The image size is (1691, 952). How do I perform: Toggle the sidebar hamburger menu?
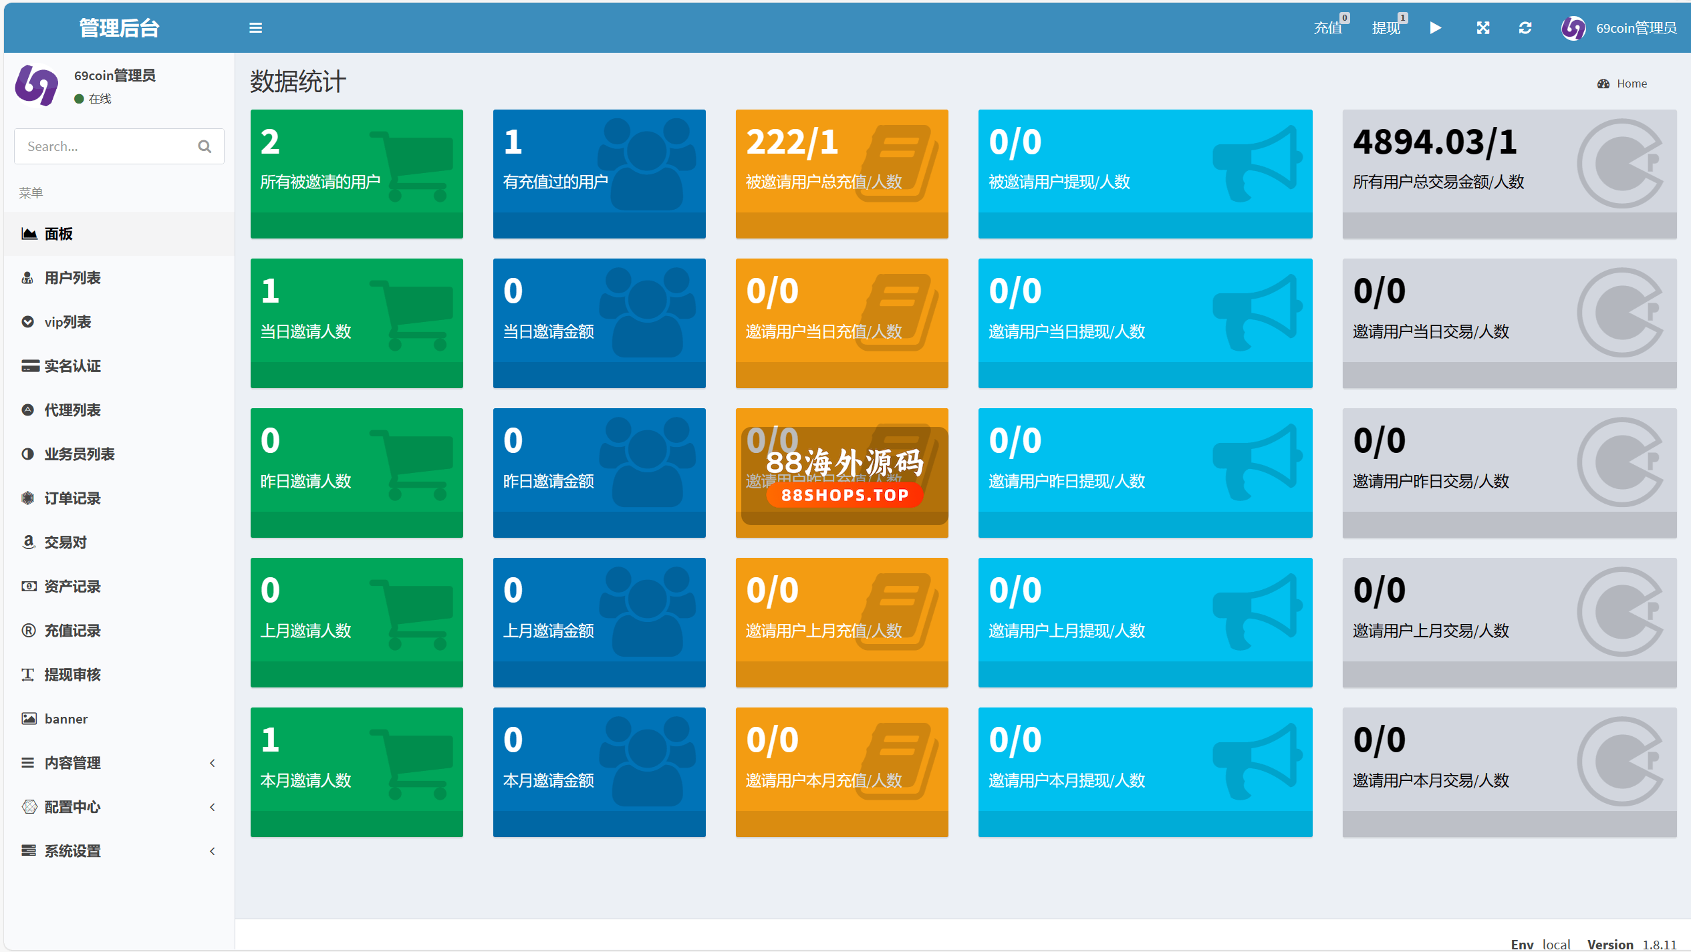click(x=255, y=28)
